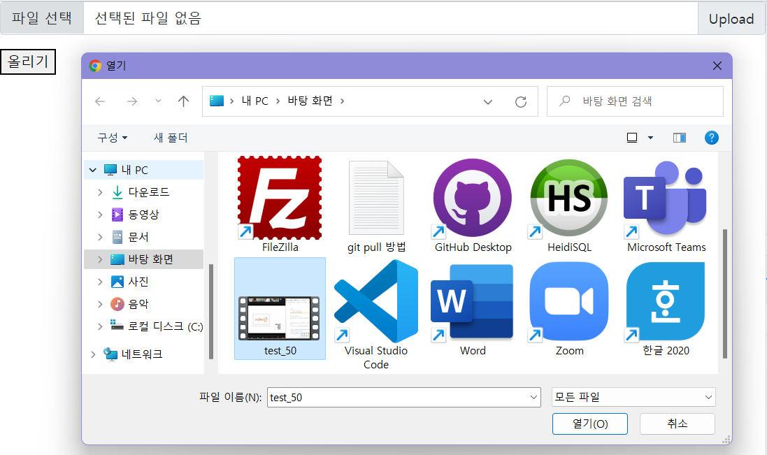Select the 한글 2020 shortcut icon
The image size is (767, 455).
point(666,301)
